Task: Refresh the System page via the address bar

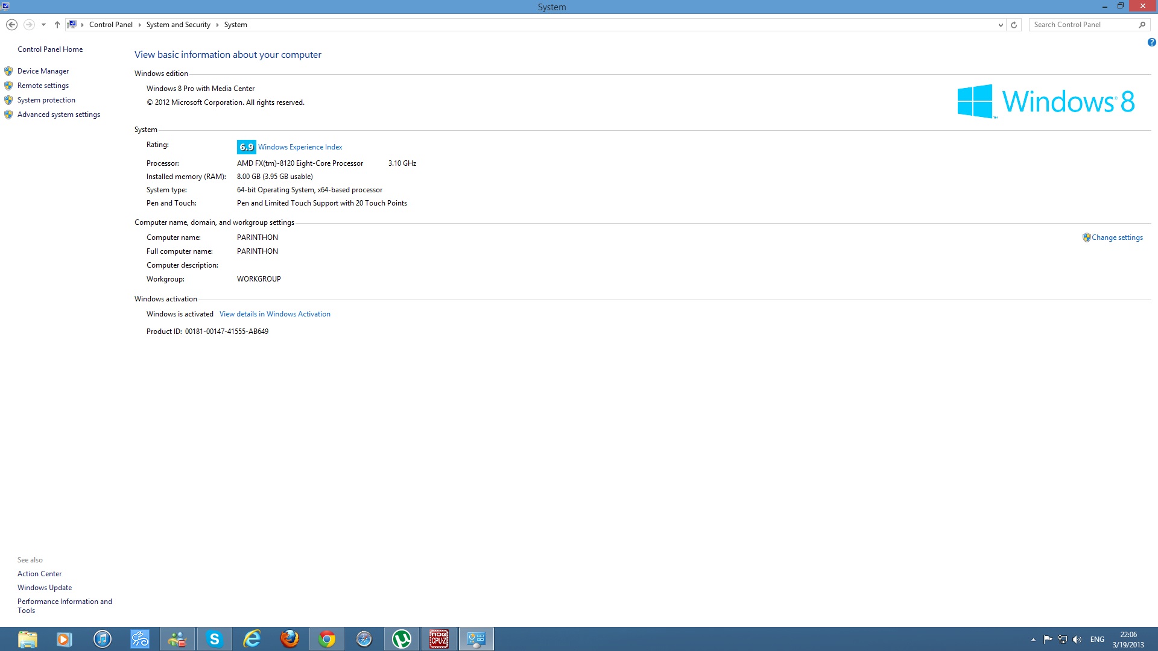Action: (1014, 25)
